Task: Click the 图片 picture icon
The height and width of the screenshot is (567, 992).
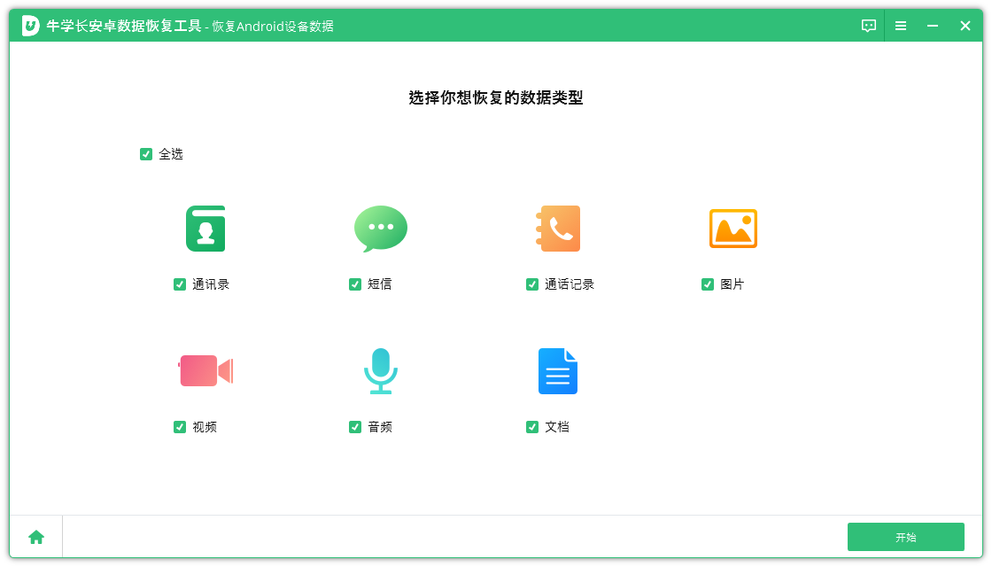Action: 733,228
